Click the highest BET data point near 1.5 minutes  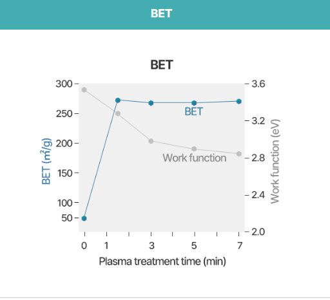(118, 100)
